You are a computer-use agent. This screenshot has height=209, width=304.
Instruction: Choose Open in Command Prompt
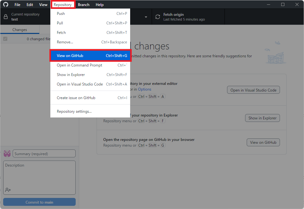(x=90, y=65)
